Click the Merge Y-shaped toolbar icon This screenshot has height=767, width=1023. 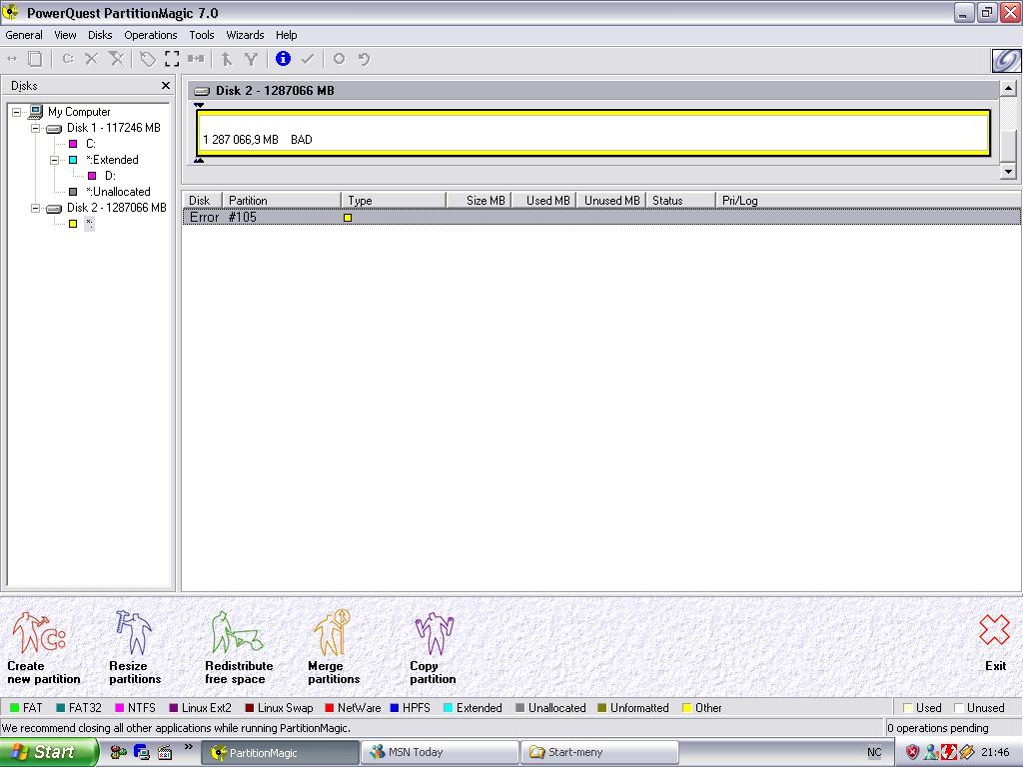[x=251, y=59]
